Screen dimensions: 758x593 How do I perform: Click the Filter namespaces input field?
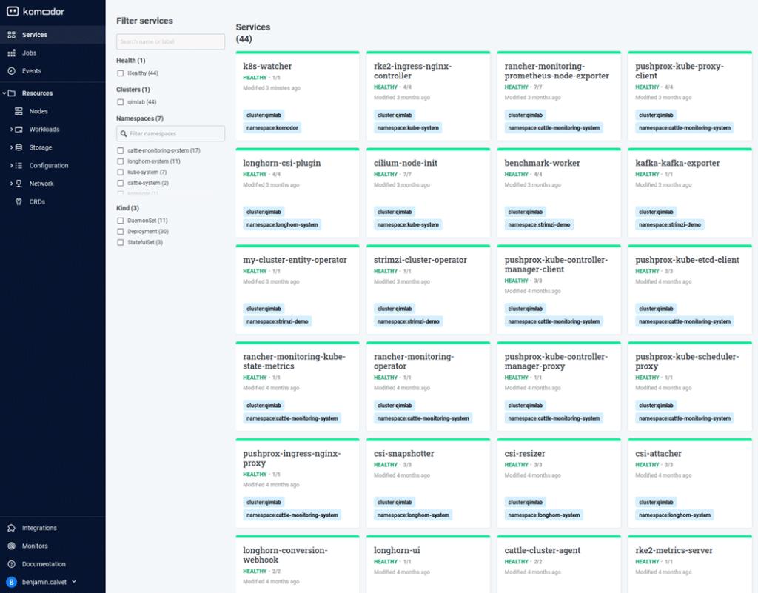171,134
